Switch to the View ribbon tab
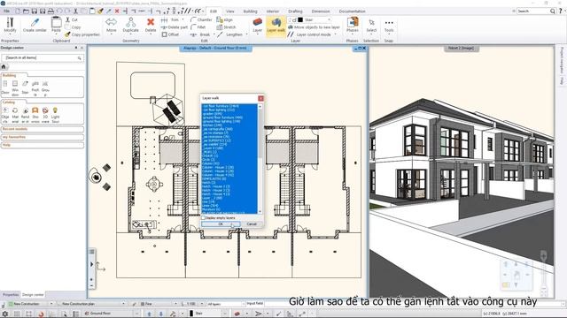 click(230, 11)
